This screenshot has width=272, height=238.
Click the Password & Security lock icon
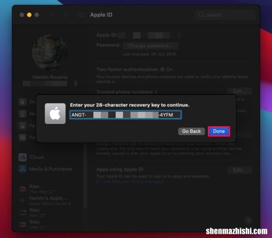(x=23, y=126)
